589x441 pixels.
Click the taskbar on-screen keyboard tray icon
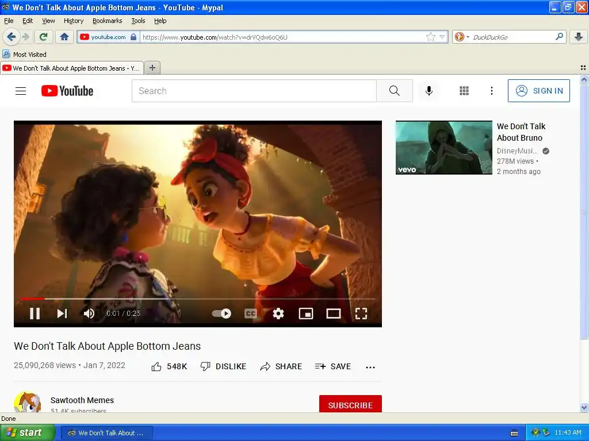point(514,433)
